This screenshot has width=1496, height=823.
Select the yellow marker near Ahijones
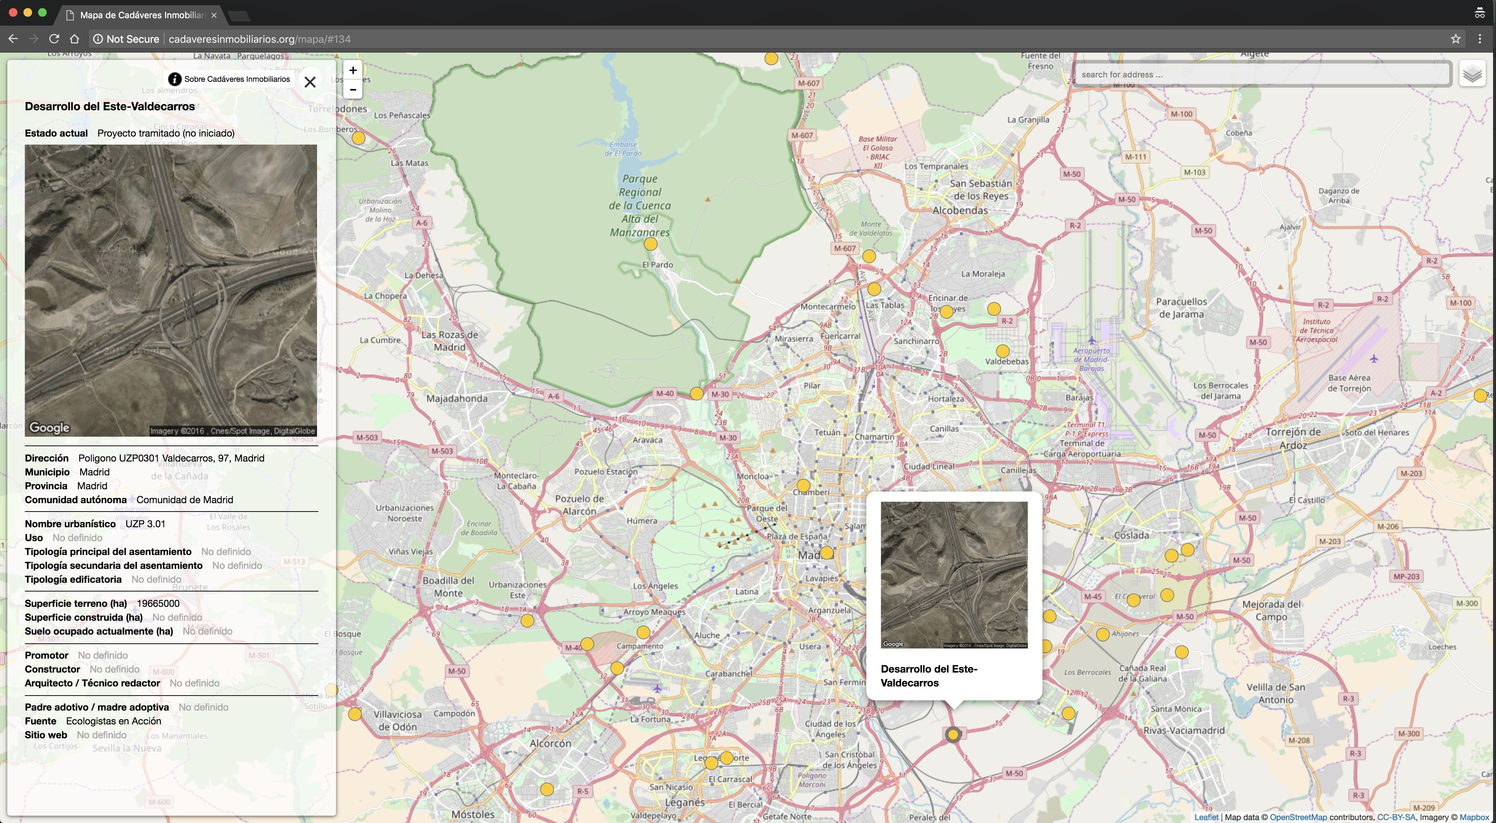[x=1102, y=634]
